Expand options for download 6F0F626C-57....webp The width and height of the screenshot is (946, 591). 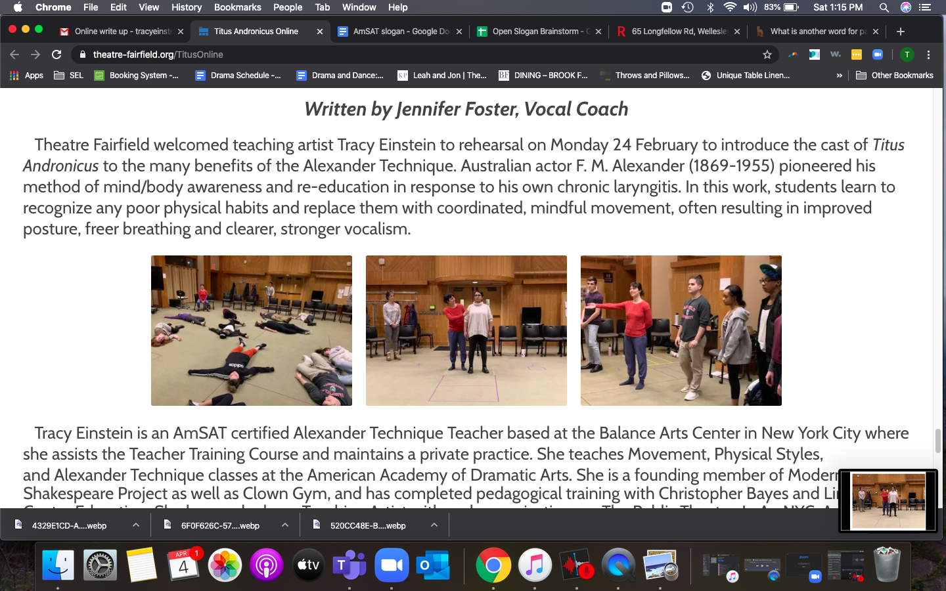point(285,525)
